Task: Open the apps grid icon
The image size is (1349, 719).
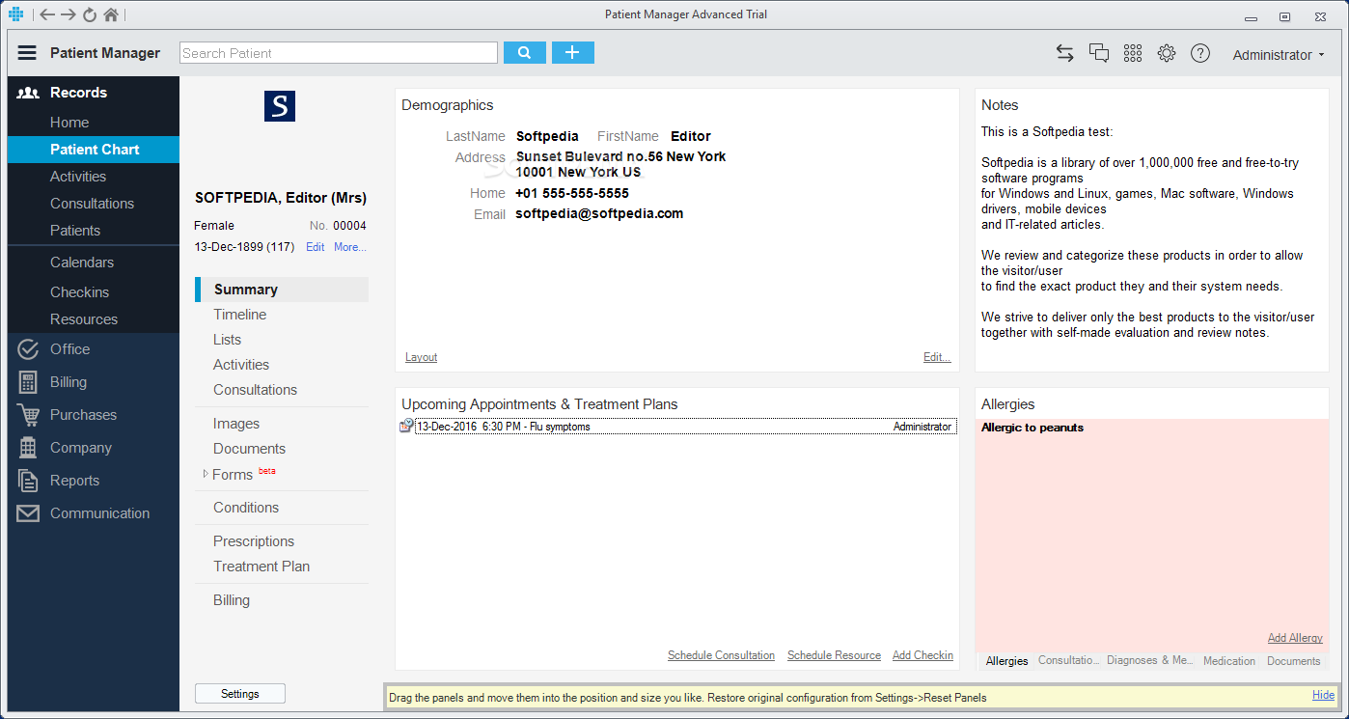Action: click(x=1133, y=53)
